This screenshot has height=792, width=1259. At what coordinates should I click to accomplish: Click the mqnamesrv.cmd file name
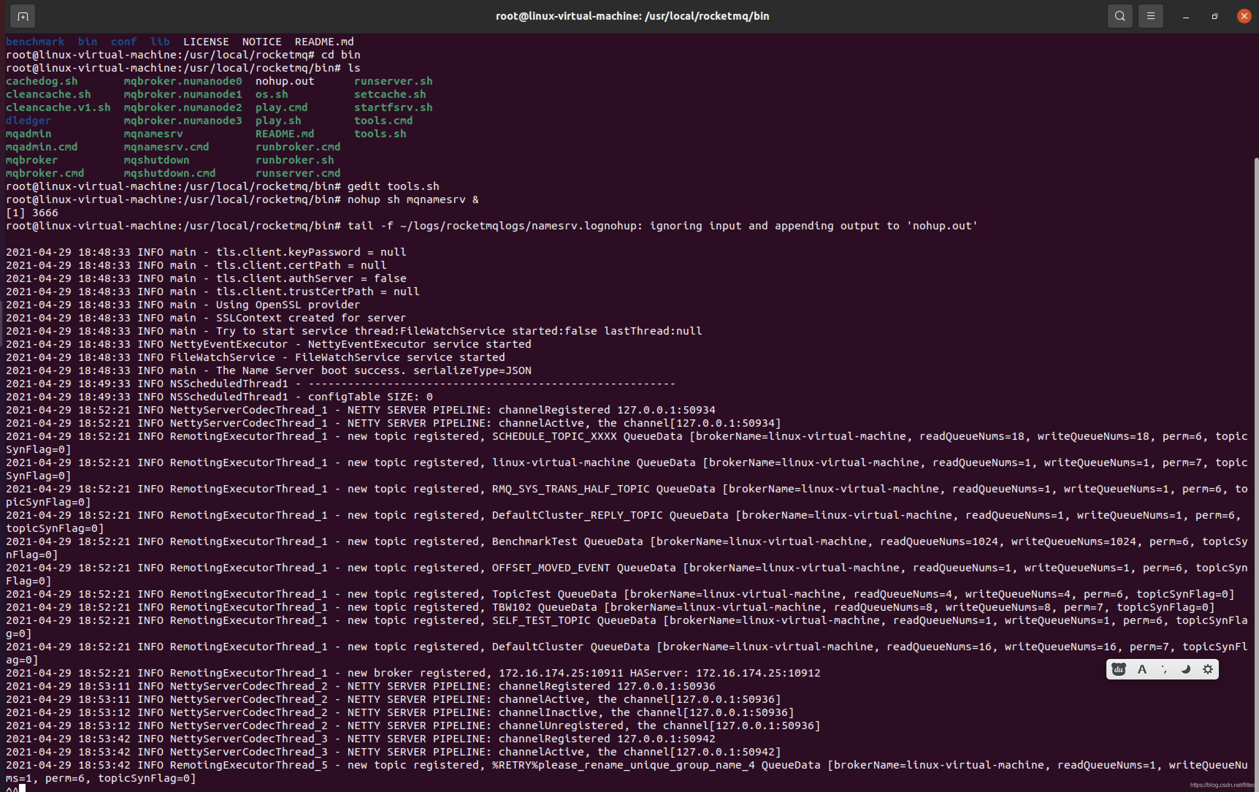pyautogui.click(x=166, y=147)
